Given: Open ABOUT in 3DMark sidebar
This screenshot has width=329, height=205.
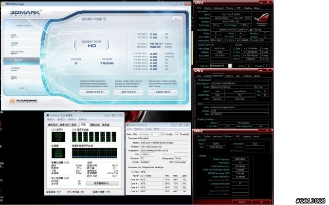Looking at the screenshot, I should 14,77.
